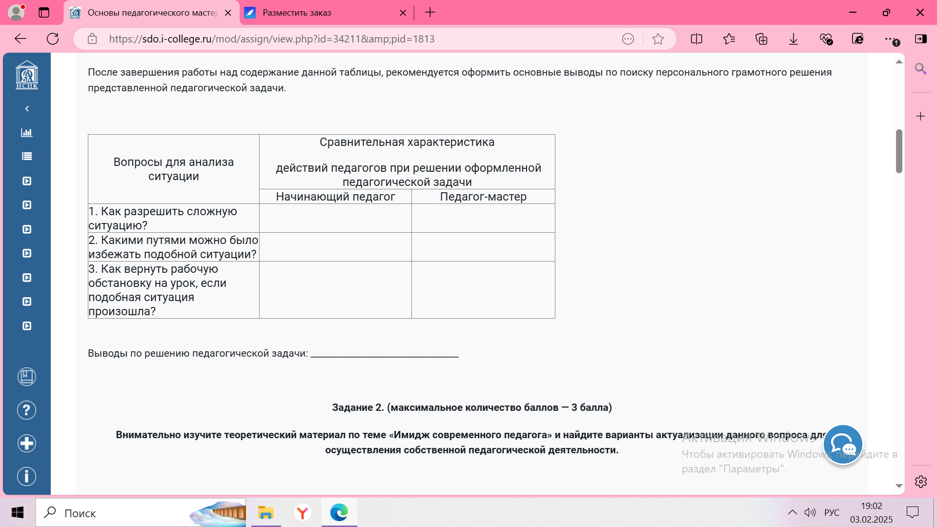The height and width of the screenshot is (527, 937).
Task: Open a new browser tab
Action: [x=430, y=13]
